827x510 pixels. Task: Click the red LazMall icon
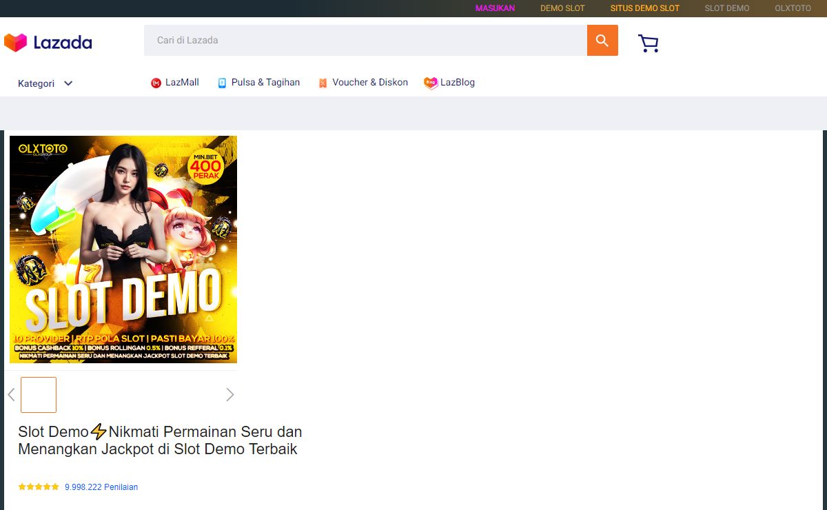[x=156, y=83]
